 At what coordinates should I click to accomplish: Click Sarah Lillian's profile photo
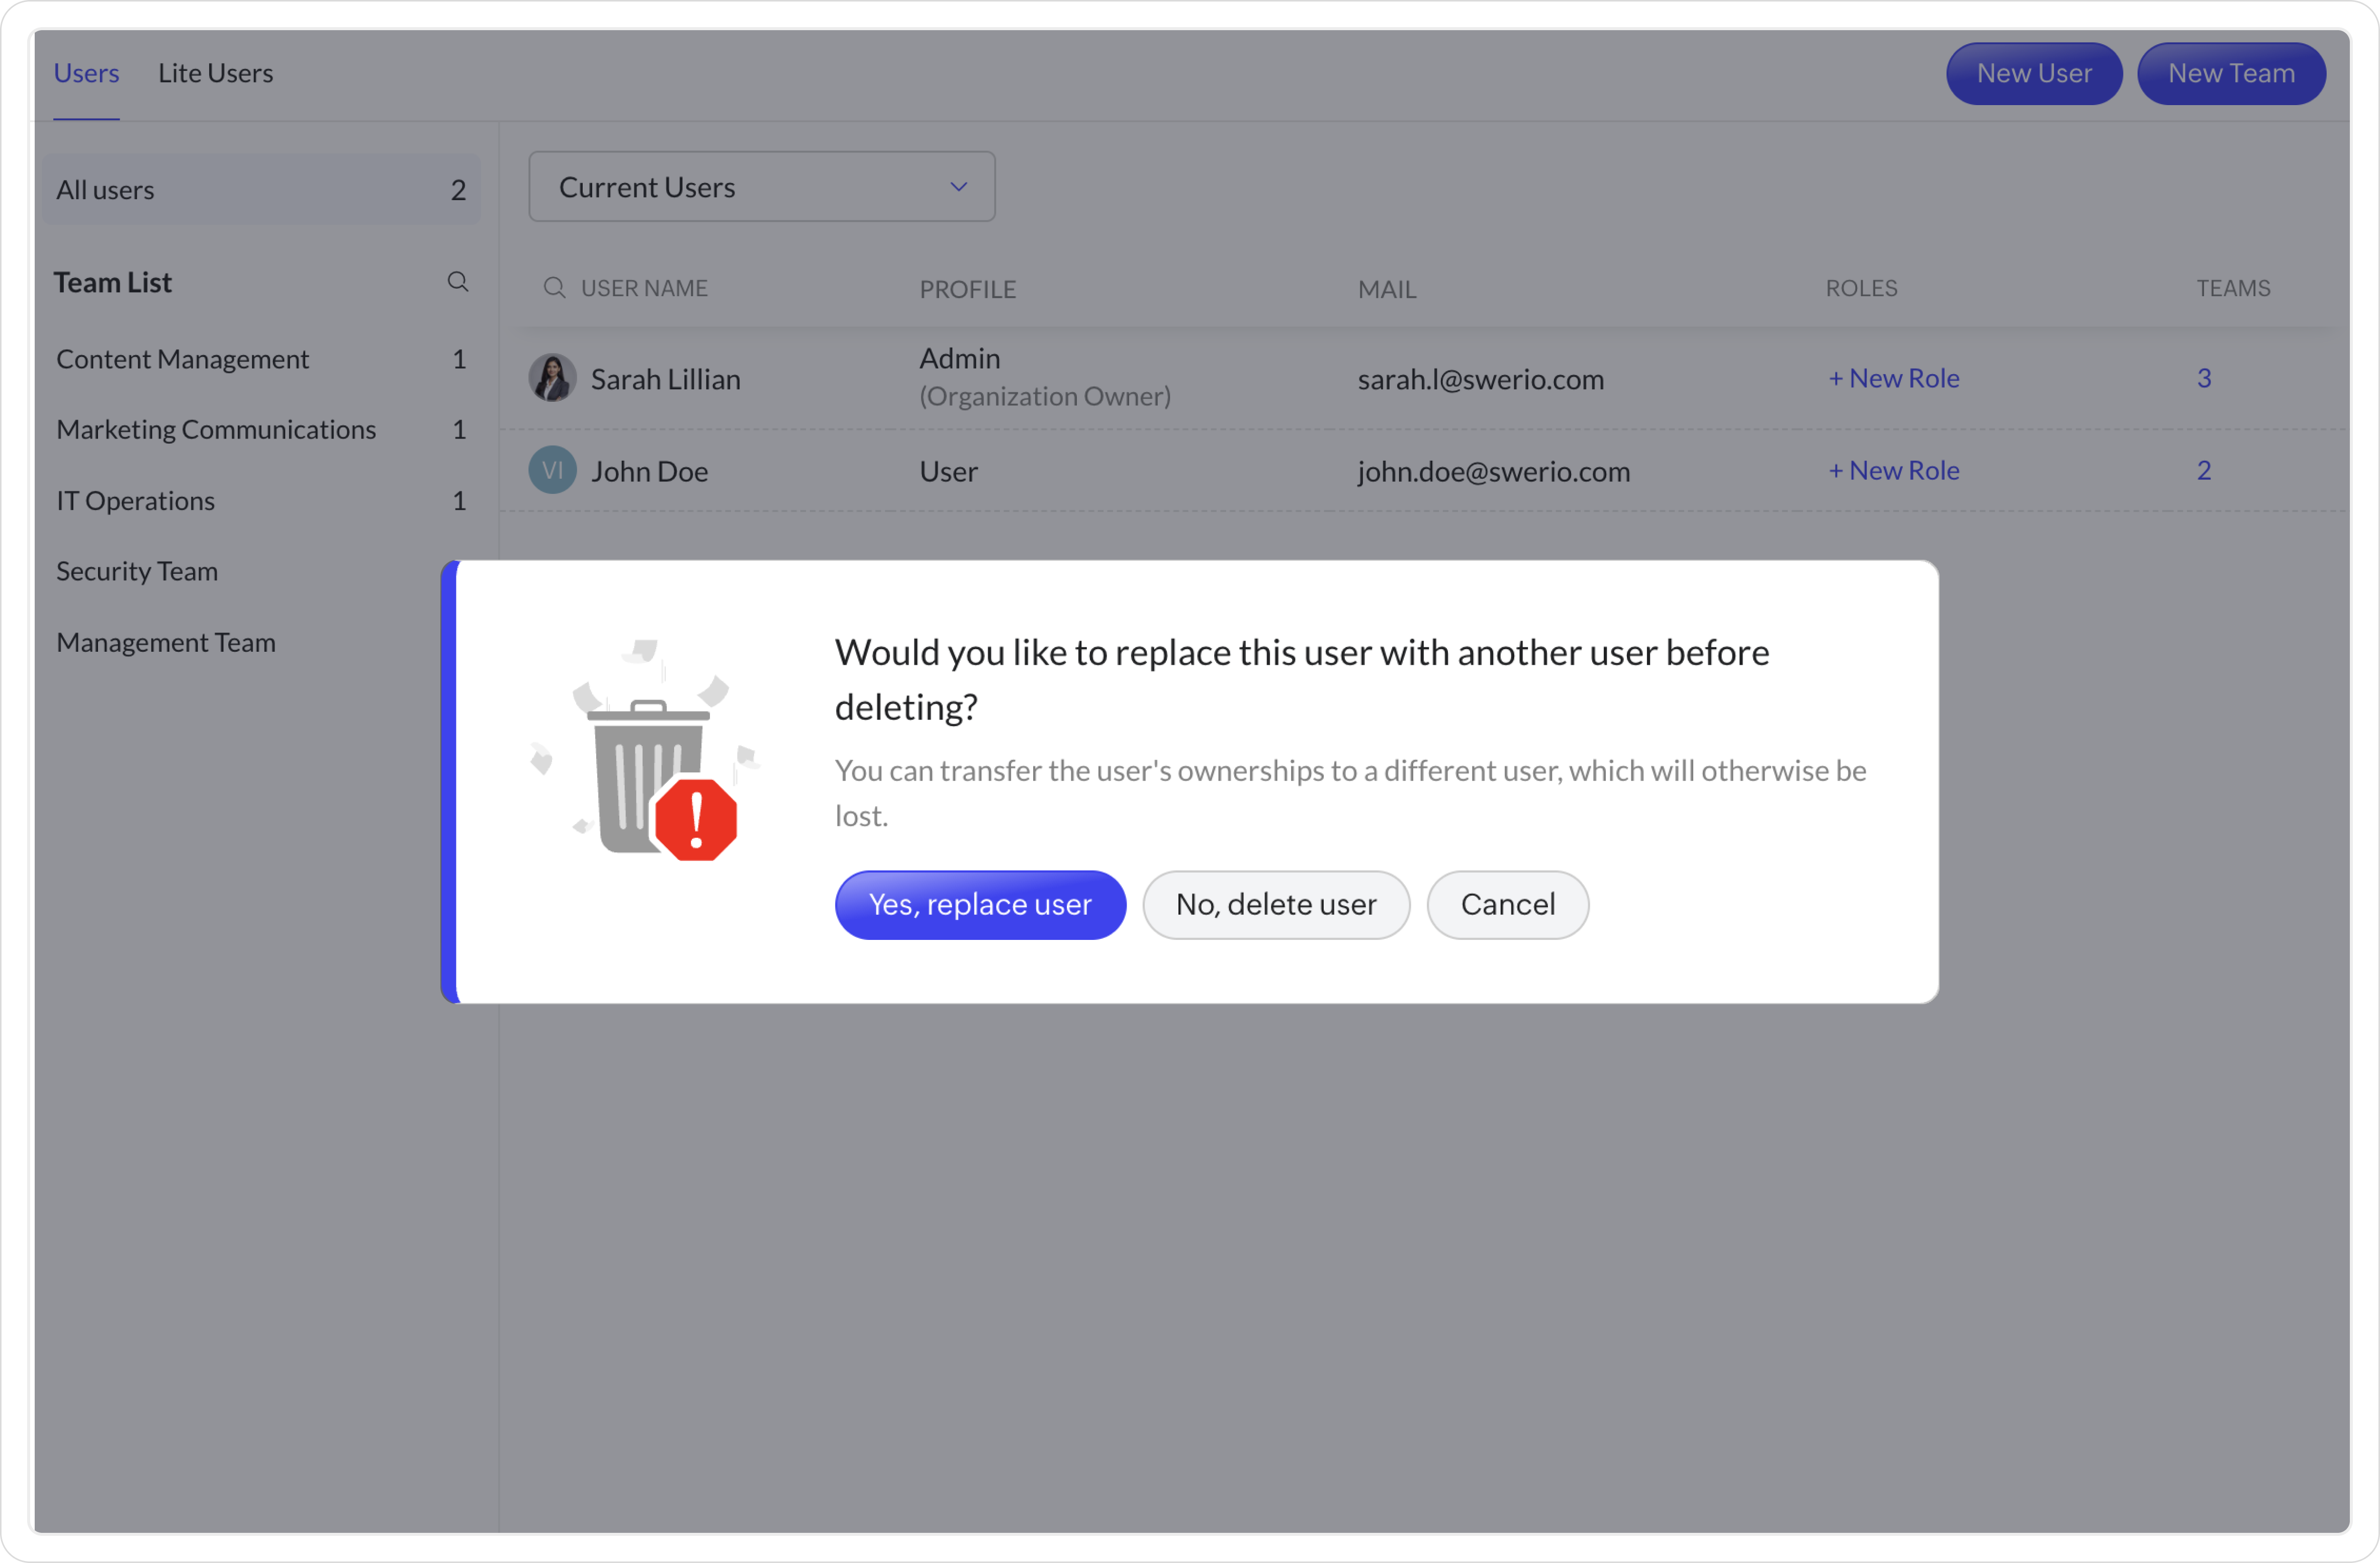[552, 378]
